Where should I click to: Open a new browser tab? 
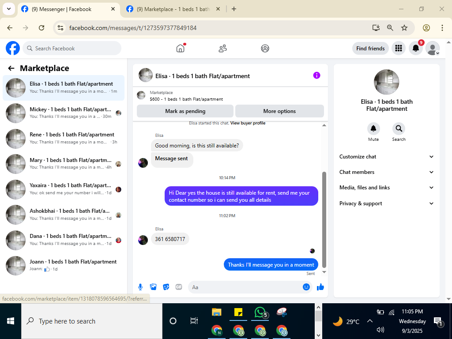pyautogui.click(x=234, y=9)
